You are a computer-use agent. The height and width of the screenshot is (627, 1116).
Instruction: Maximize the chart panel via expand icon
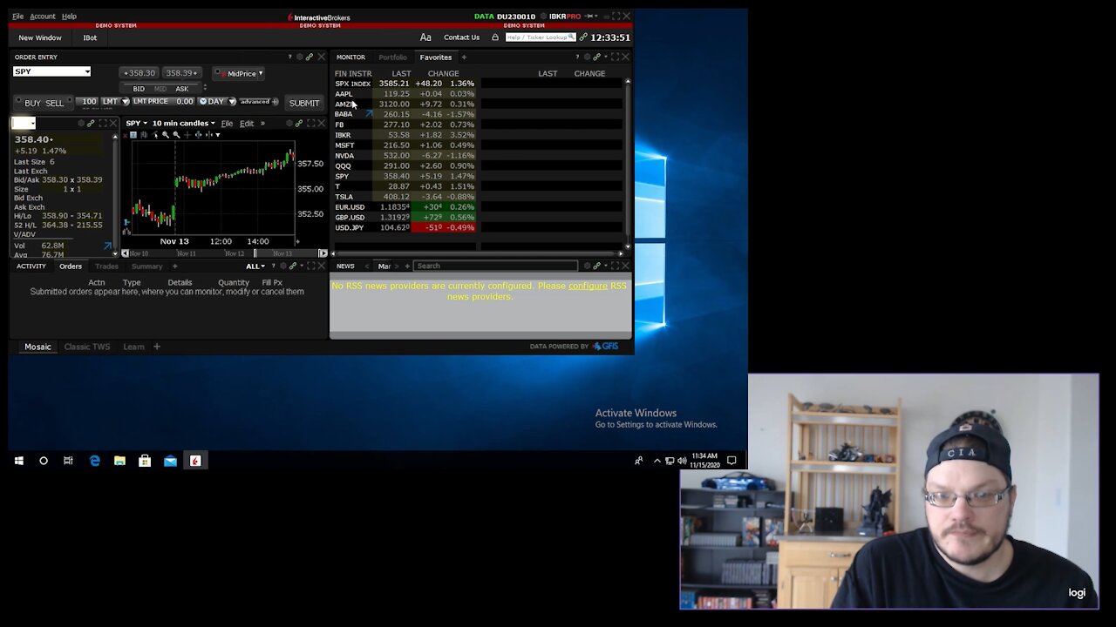(x=310, y=124)
